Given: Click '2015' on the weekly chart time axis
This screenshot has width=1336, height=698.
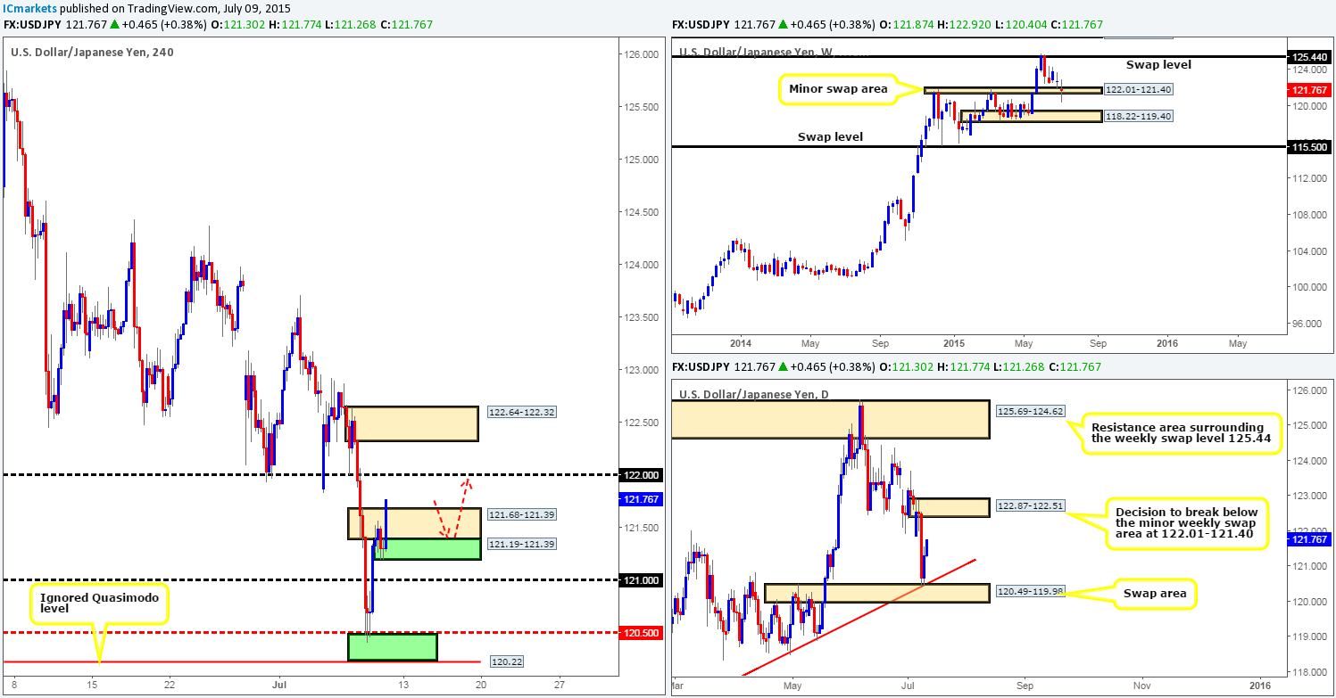Looking at the screenshot, I should 954,342.
